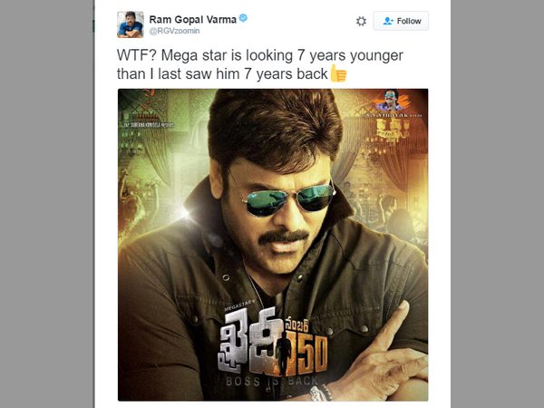The height and width of the screenshot is (408, 544).
Task: Click the thumbs up emoji in tweet
Action: coord(338,73)
